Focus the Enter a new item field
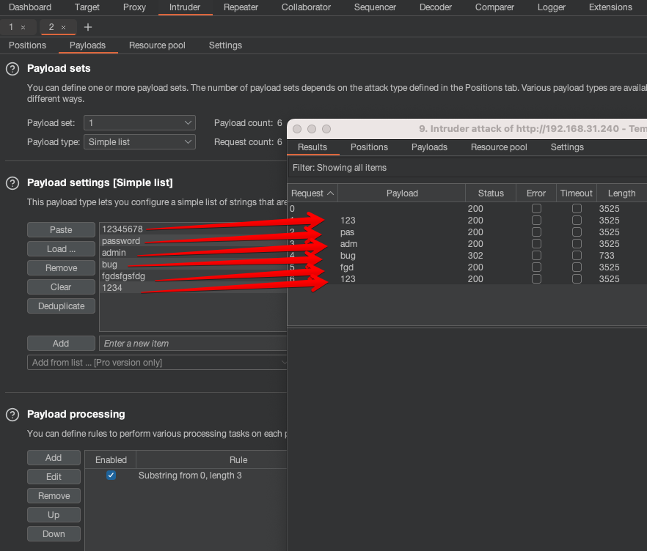Screen dimensions: 647x551 [x=193, y=344]
